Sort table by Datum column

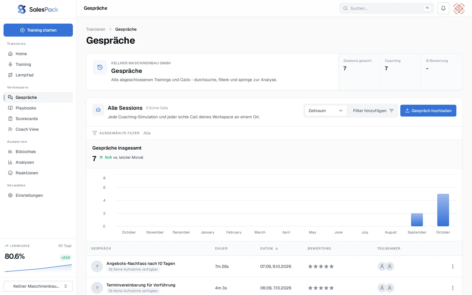pyautogui.click(x=269, y=248)
